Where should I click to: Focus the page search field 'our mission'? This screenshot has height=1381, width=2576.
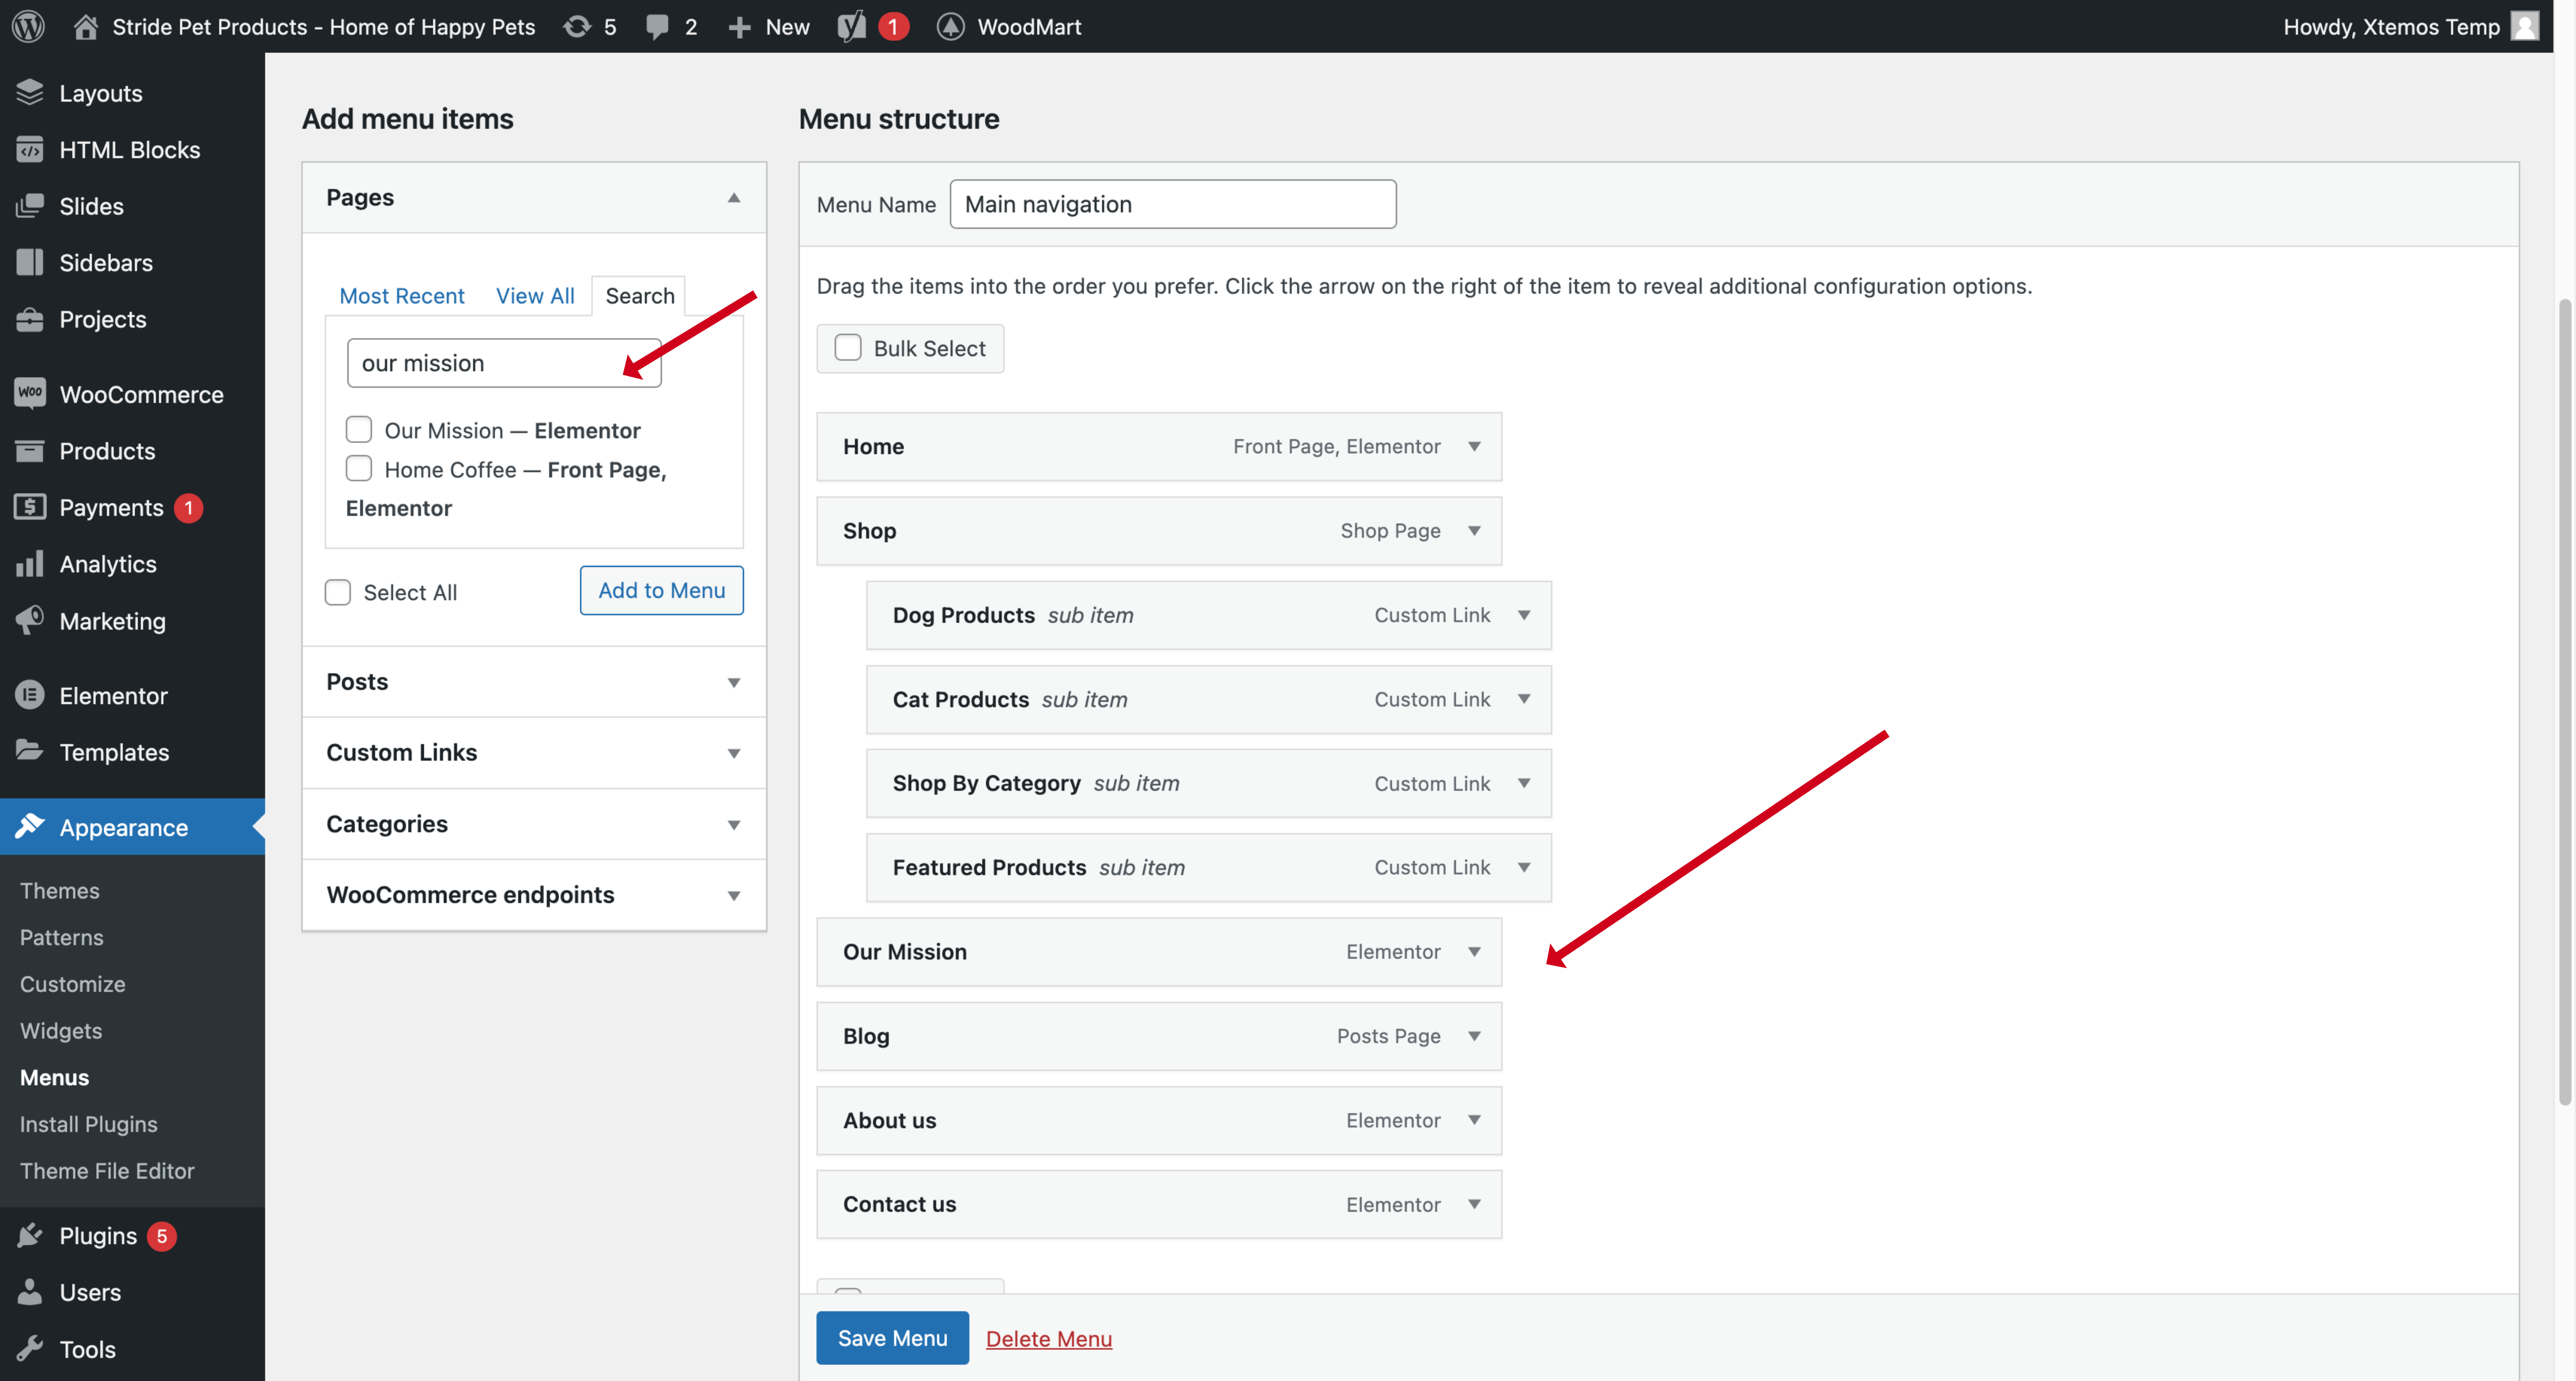point(504,363)
